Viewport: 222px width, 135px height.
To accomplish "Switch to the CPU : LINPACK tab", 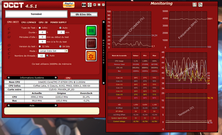I will click(29, 22).
